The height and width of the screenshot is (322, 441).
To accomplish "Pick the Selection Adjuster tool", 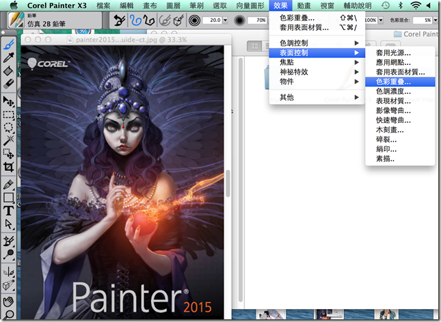I will coord(8,153).
